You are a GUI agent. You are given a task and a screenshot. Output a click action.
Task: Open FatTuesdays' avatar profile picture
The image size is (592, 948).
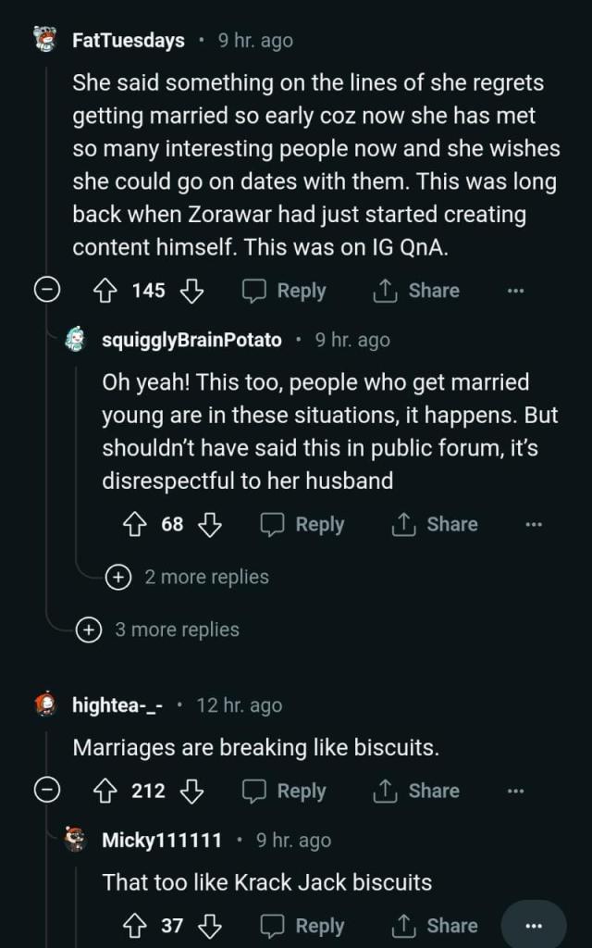coord(44,40)
